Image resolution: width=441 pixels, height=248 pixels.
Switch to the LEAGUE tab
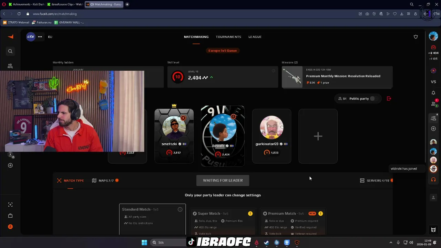(255, 37)
